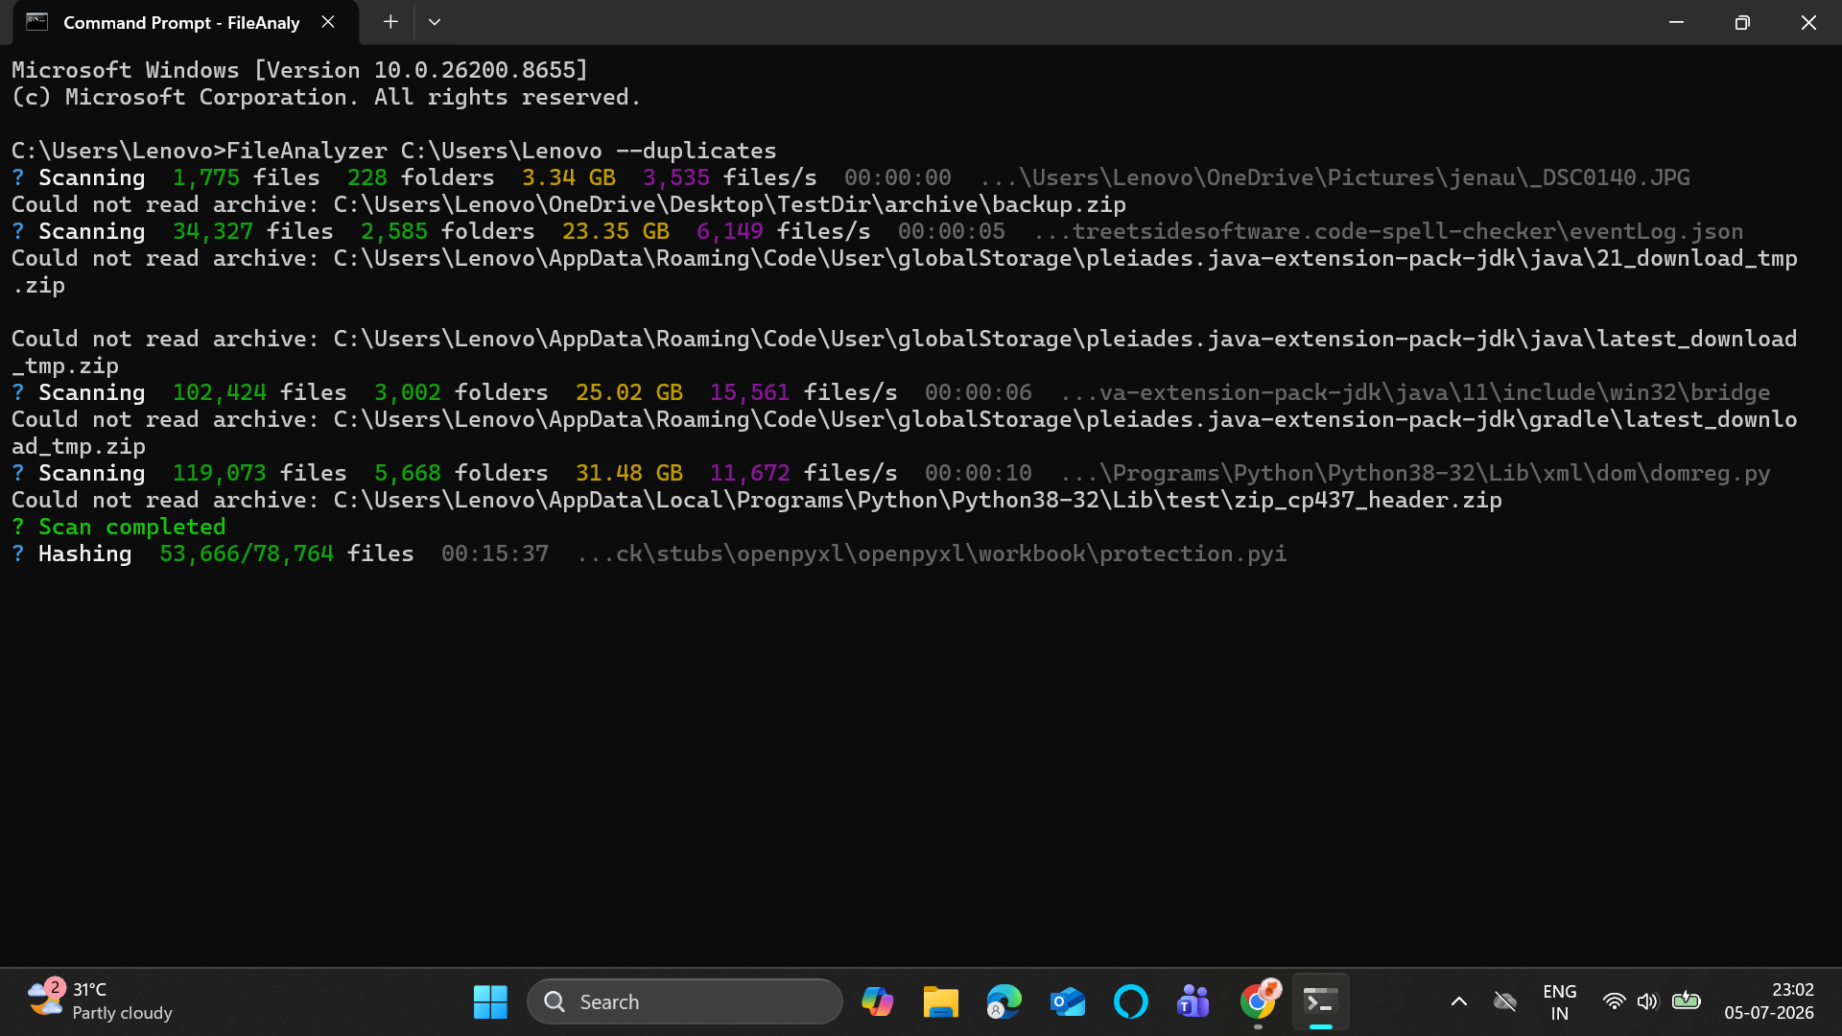Open Outlook from the taskbar

coord(1067,1001)
